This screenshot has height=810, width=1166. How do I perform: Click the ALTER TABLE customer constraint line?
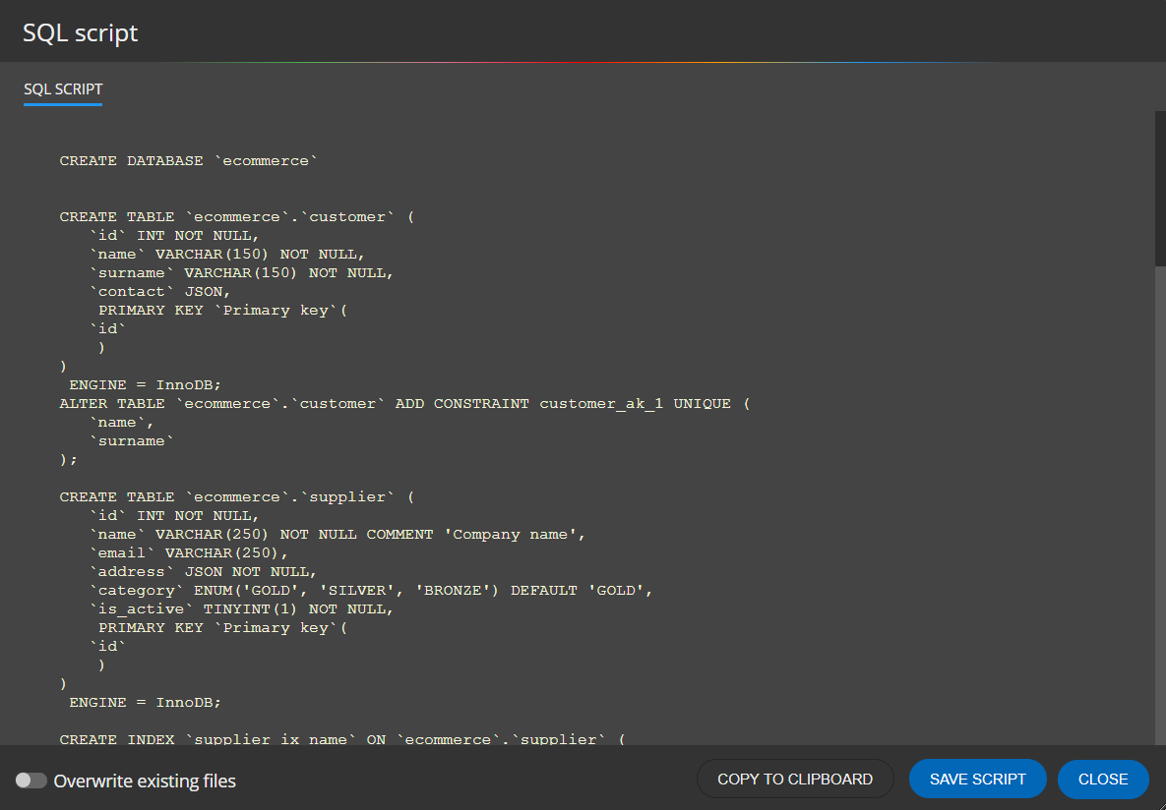pos(404,403)
